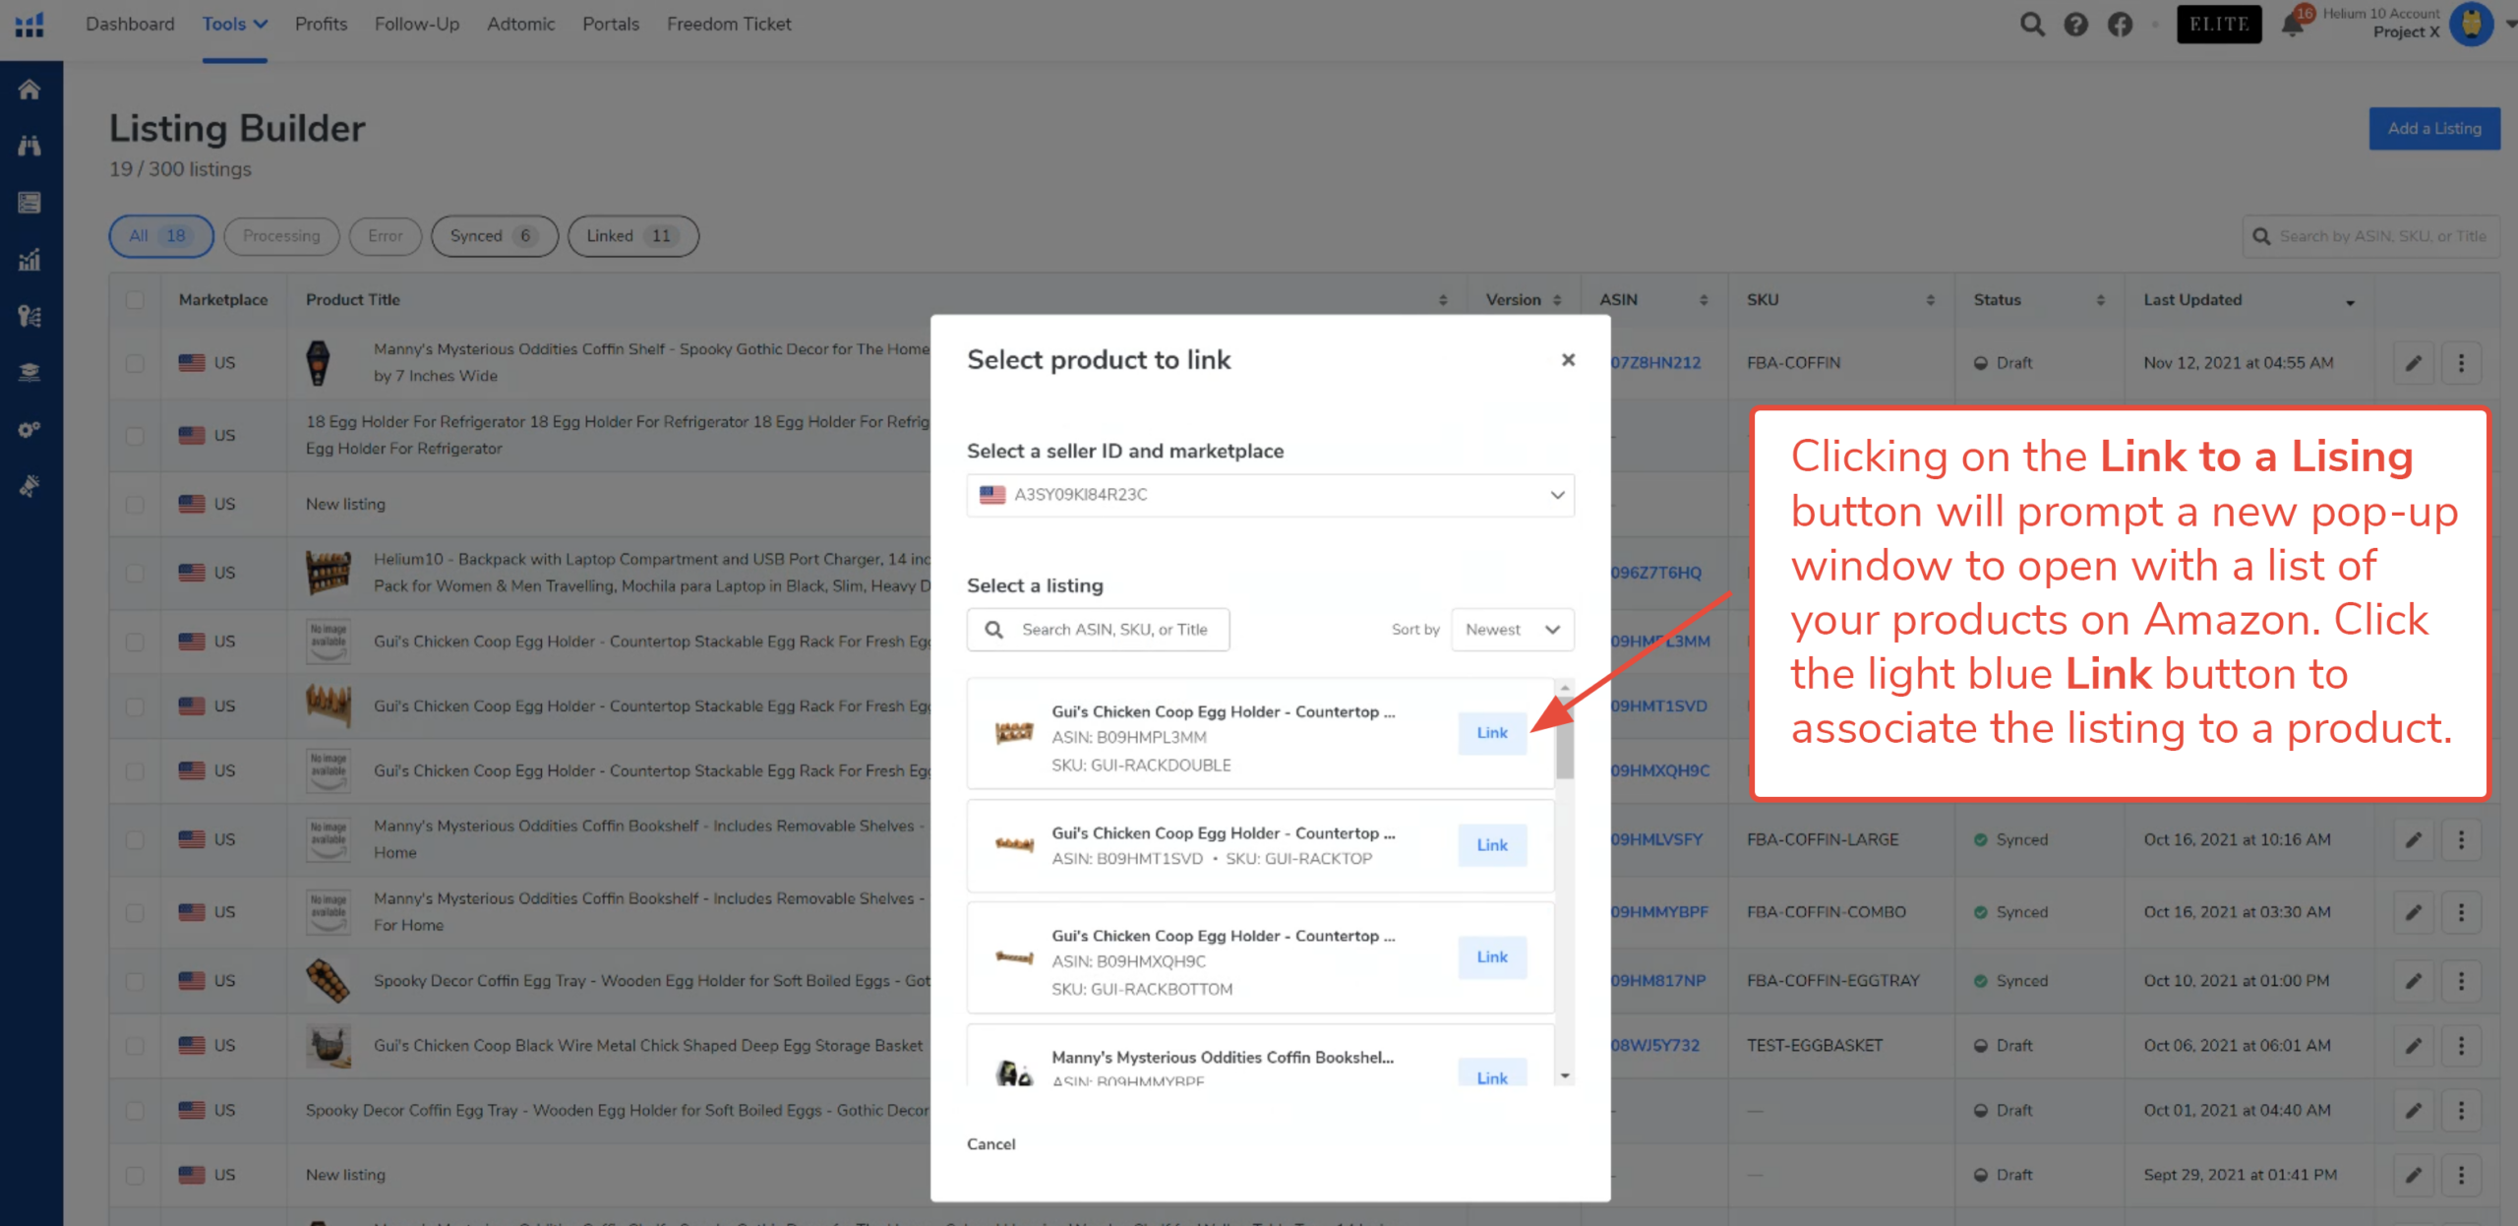Open the Sort by Newest dropdown
Viewport: 2518px width, 1226px height.
1512,630
